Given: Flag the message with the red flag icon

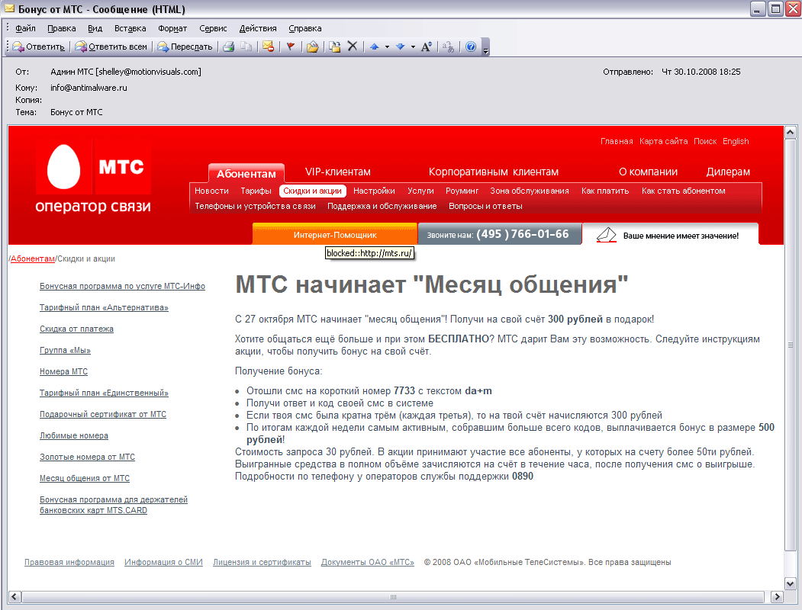Looking at the screenshot, I should tap(291, 47).
